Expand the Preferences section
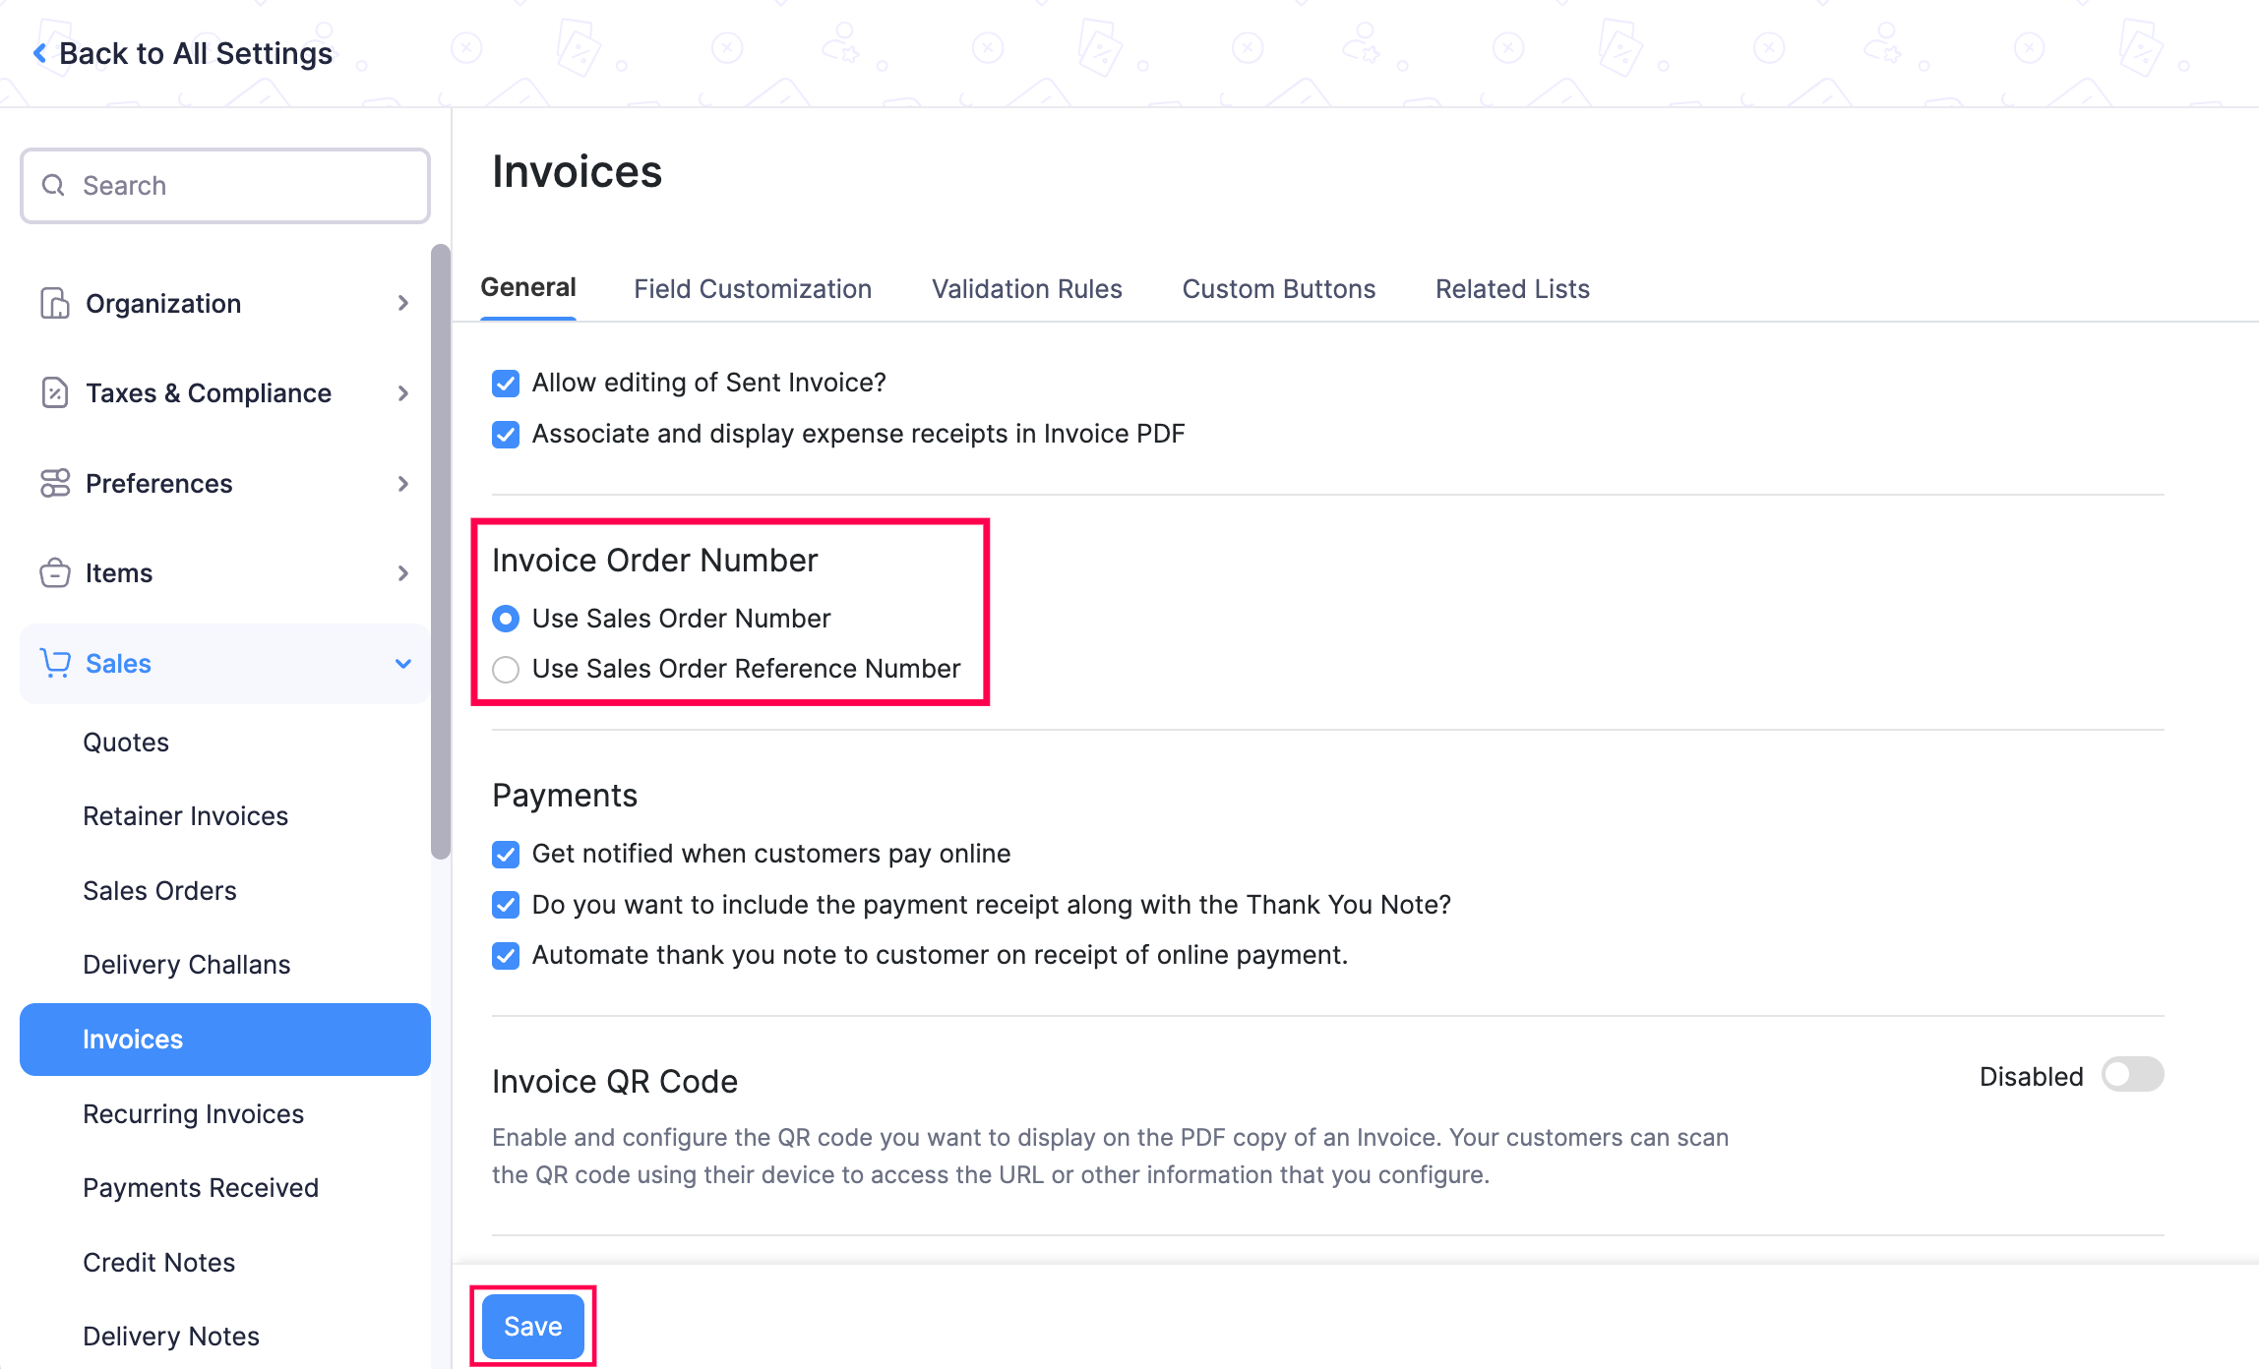 (x=402, y=483)
